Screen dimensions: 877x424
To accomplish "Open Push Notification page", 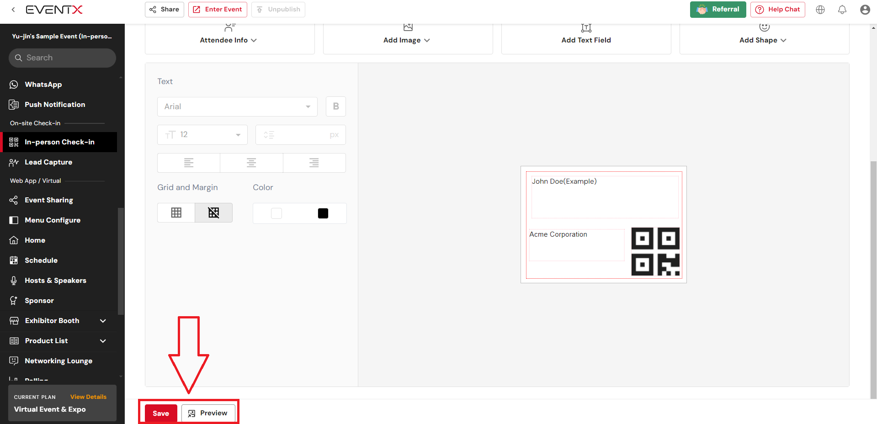I will (x=55, y=105).
